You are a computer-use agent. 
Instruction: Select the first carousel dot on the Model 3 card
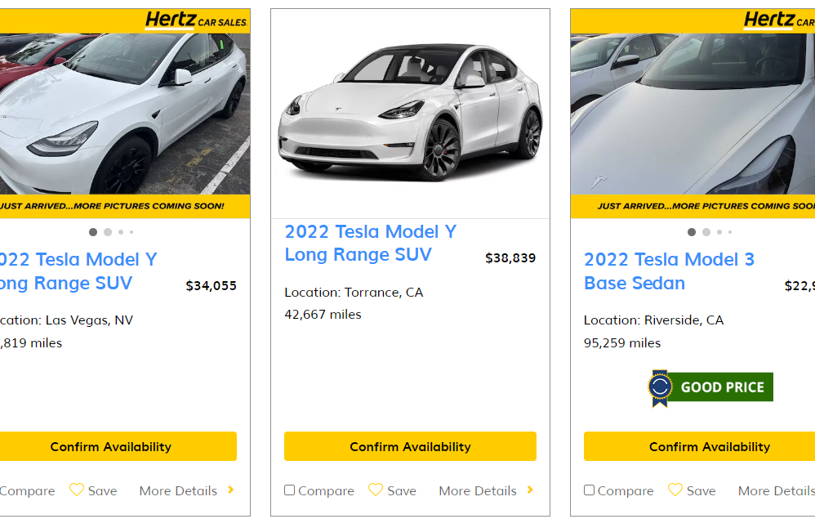pos(692,232)
